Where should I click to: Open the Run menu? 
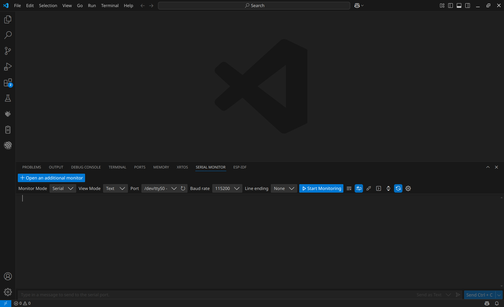(92, 6)
